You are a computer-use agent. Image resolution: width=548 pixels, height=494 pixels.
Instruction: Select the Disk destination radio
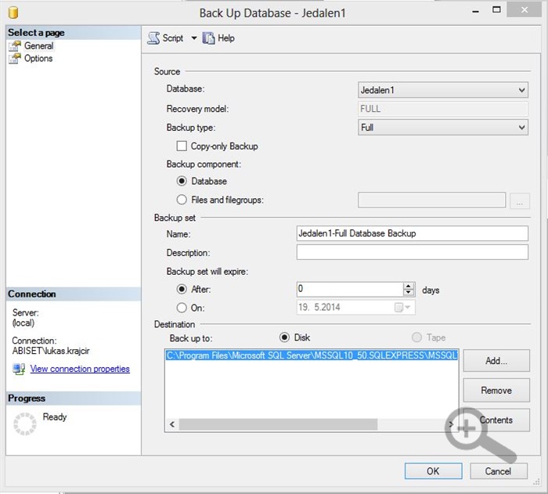(284, 337)
